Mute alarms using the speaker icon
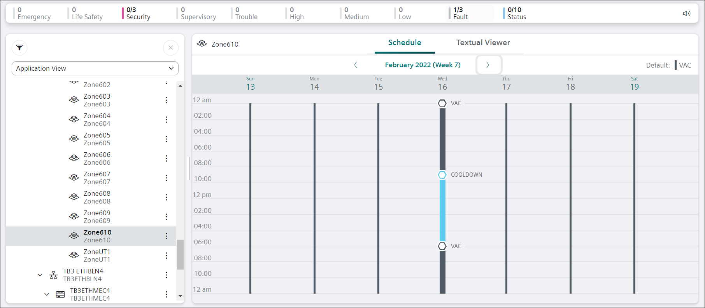705x308 pixels. tap(686, 14)
